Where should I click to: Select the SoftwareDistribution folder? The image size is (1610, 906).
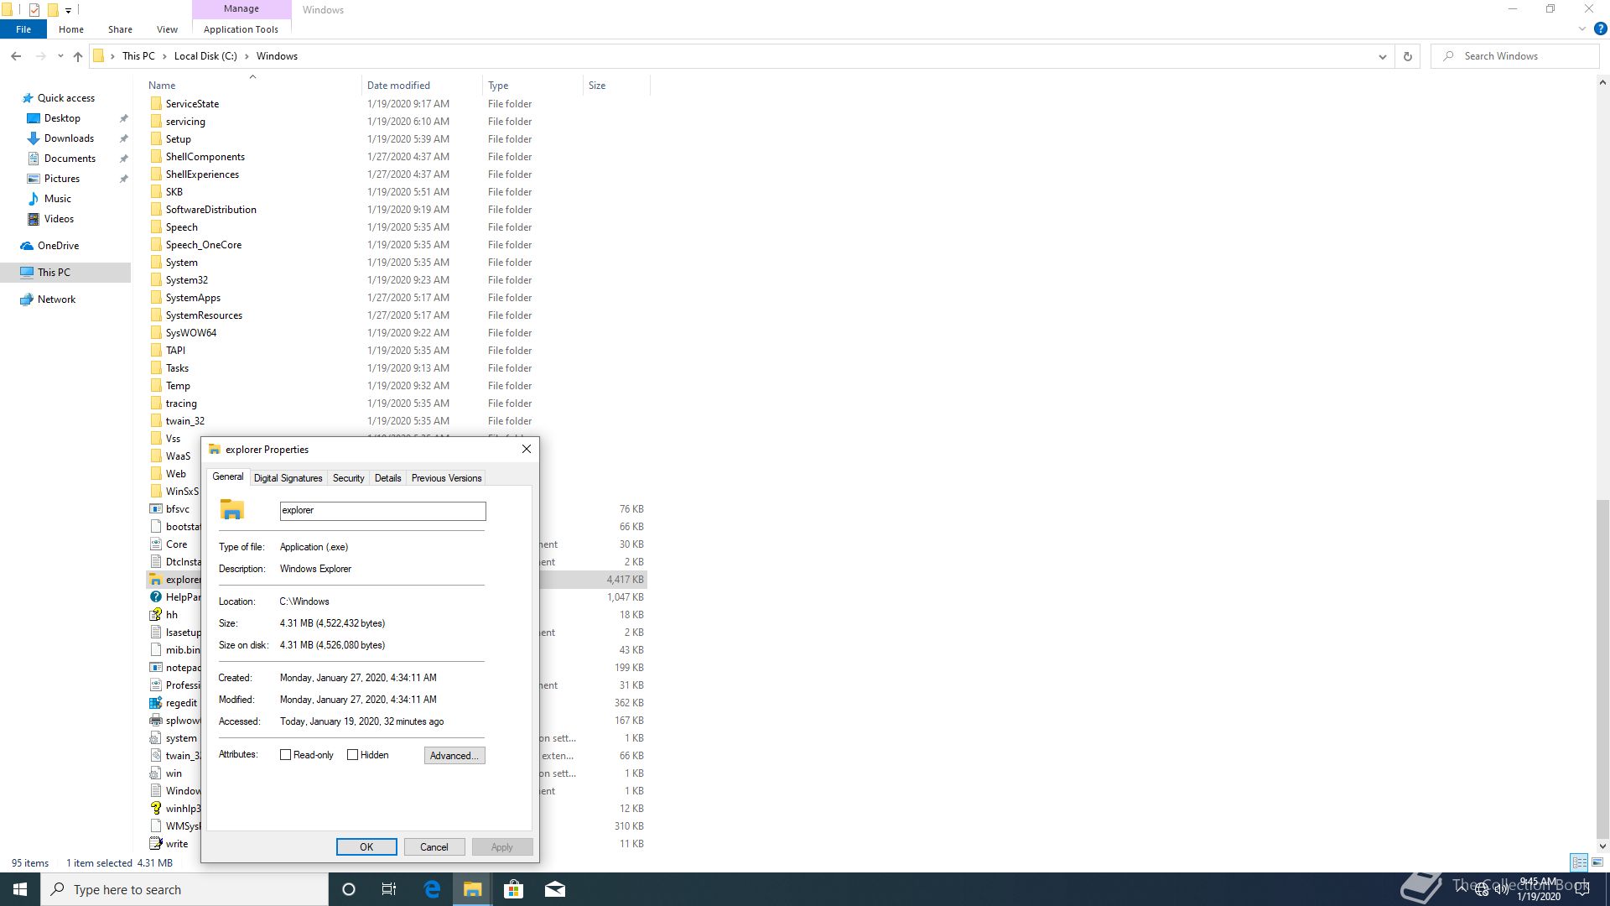211,210
